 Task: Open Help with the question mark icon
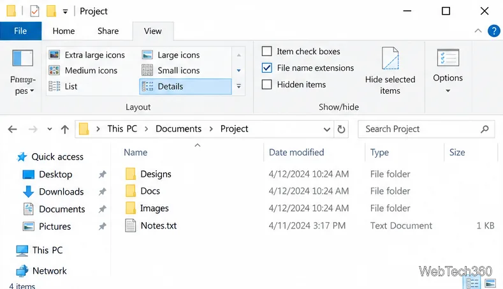(x=494, y=31)
